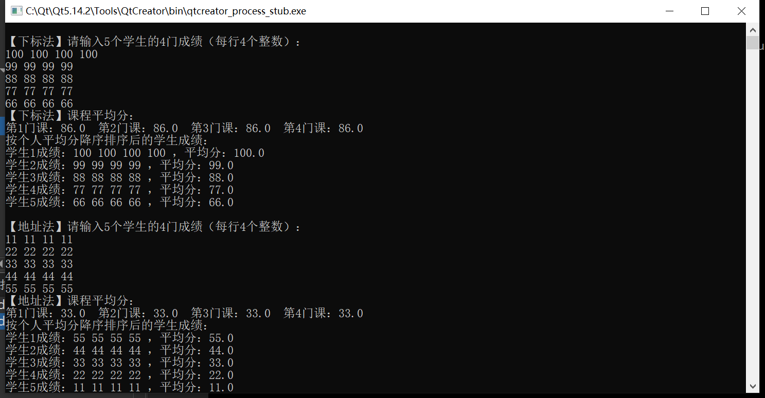Click the input line 11 11 11 11

(x=39, y=239)
